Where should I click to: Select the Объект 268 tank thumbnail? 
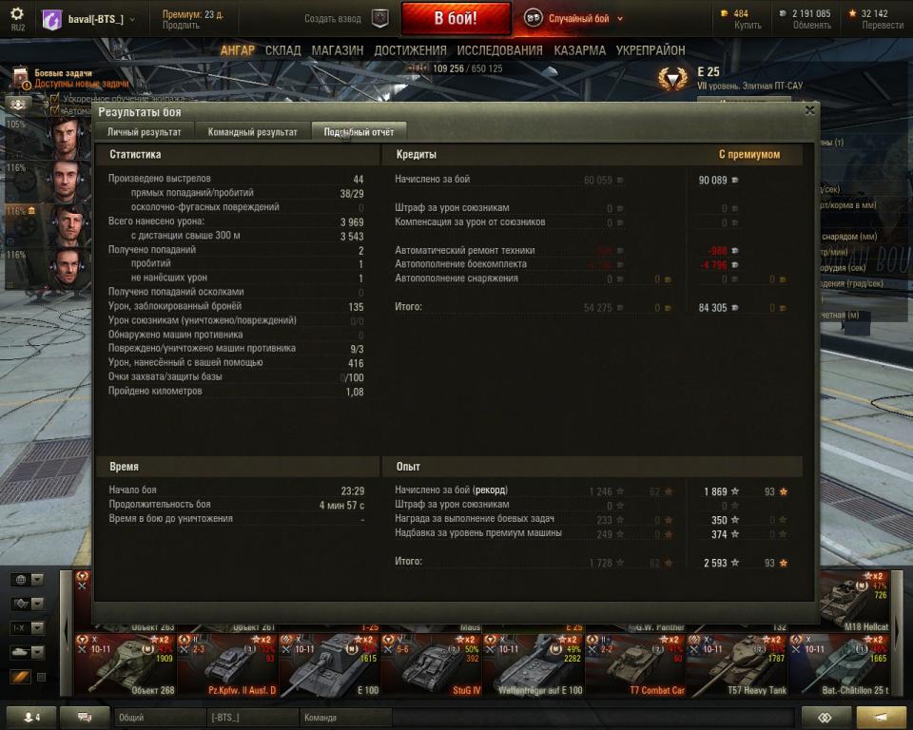pos(126,664)
